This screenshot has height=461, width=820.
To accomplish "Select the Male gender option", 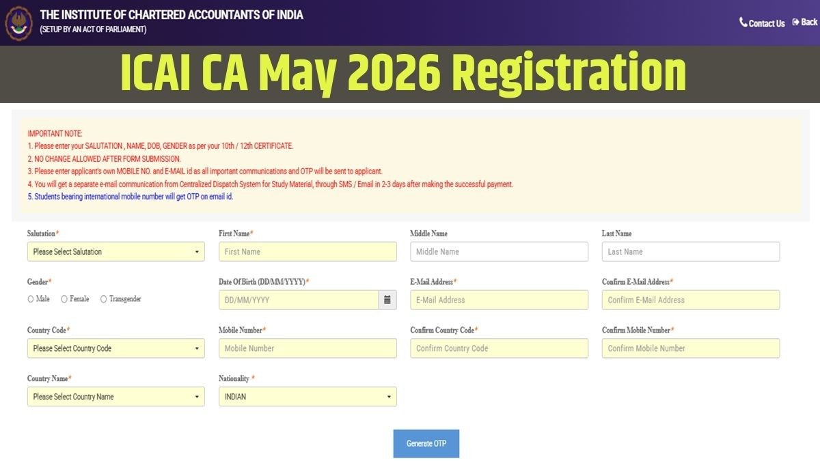I will [31, 299].
